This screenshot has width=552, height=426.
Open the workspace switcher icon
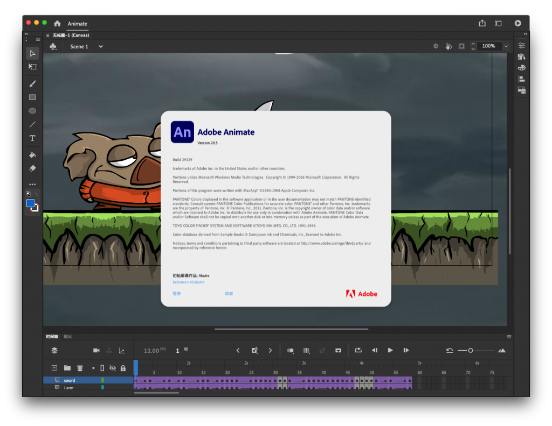tap(498, 24)
